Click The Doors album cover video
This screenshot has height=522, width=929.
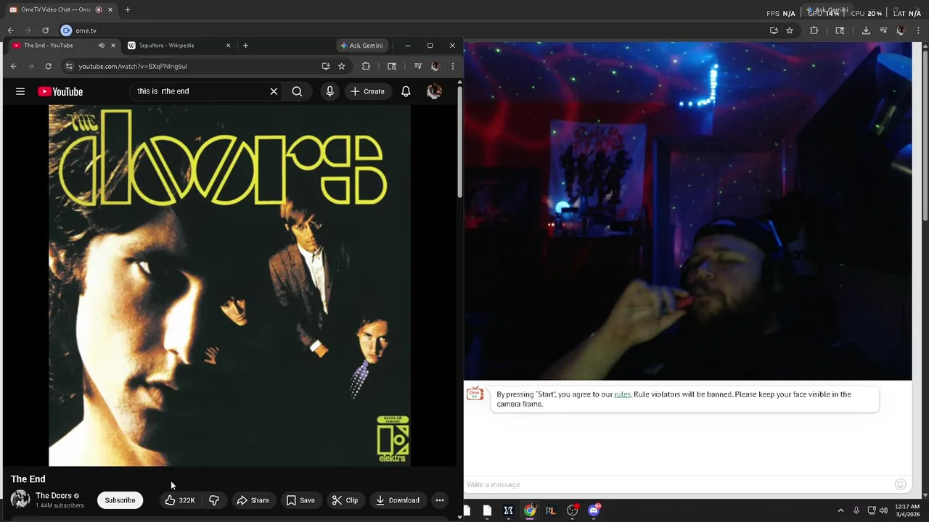pyautogui.click(x=229, y=286)
